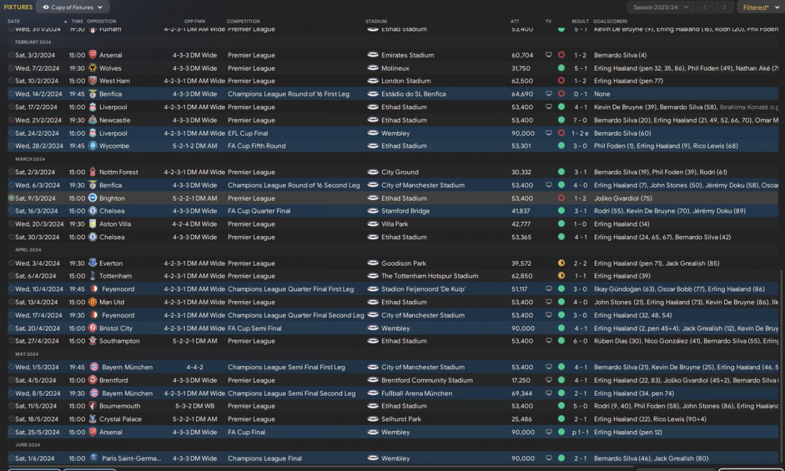785x471 pixels.
Task: Sort by the OPP FMN column header
Action: pos(194,21)
